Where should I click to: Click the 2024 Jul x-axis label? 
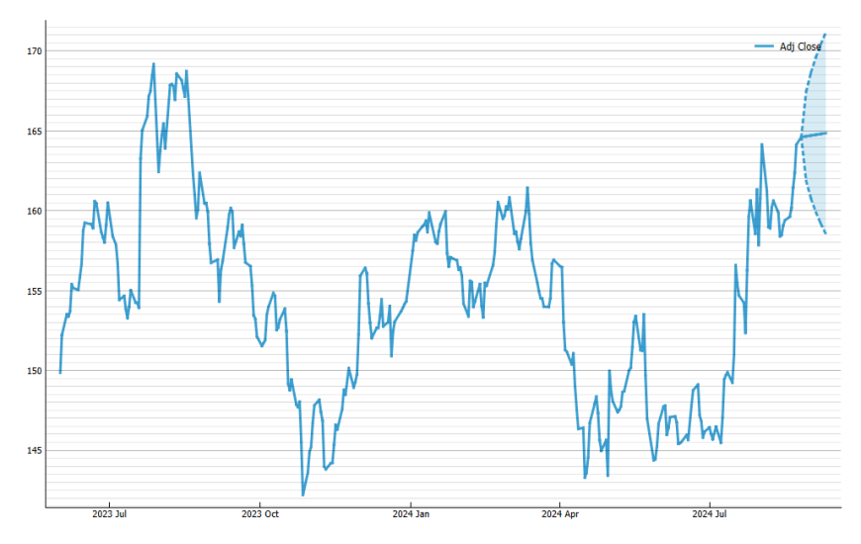(x=710, y=514)
